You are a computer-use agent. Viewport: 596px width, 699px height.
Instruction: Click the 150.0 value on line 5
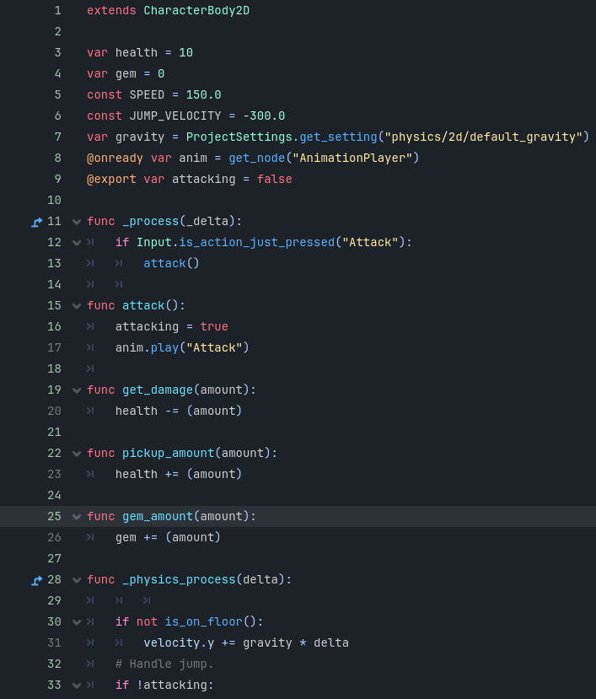204,94
